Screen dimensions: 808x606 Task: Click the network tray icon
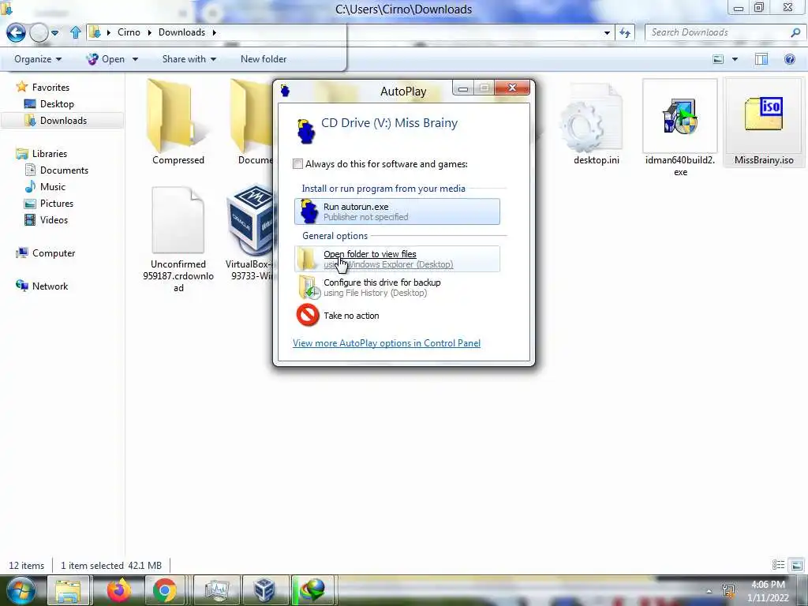coord(728,591)
